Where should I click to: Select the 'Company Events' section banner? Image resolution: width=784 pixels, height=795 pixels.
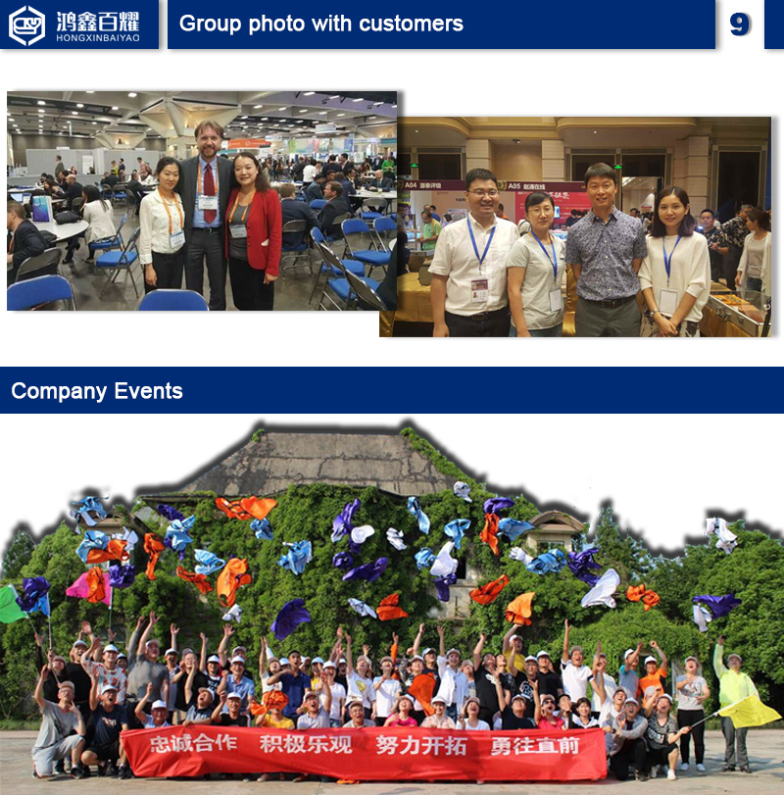(x=392, y=390)
